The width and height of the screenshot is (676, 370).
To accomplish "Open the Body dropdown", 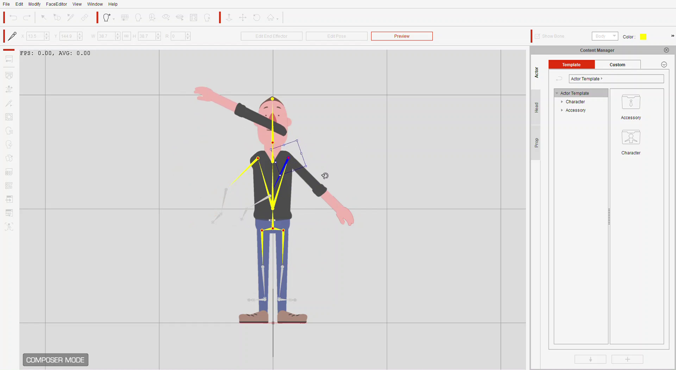I will pyautogui.click(x=605, y=36).
